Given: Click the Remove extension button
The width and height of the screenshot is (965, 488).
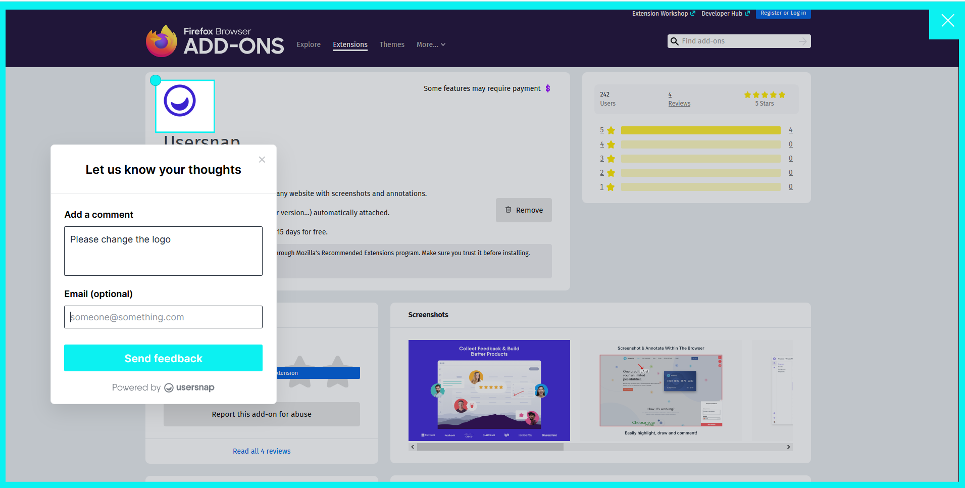Looking at the screenshot, I should pos(524,210).
